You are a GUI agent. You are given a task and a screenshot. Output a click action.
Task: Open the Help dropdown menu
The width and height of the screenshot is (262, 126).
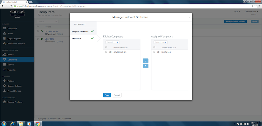pos(237,12)
